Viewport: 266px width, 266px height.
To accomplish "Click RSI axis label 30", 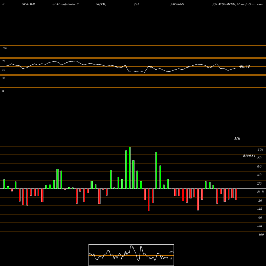I will coord(4,78).
